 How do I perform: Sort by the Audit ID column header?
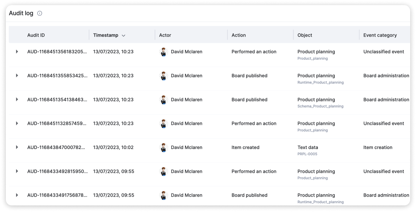pyautogui.click(x=36, y=35)
